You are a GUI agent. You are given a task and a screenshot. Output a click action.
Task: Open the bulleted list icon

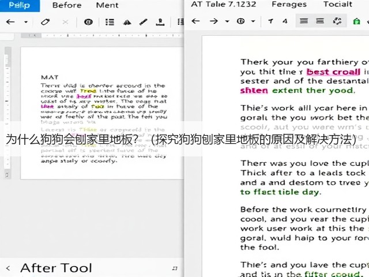110,22
